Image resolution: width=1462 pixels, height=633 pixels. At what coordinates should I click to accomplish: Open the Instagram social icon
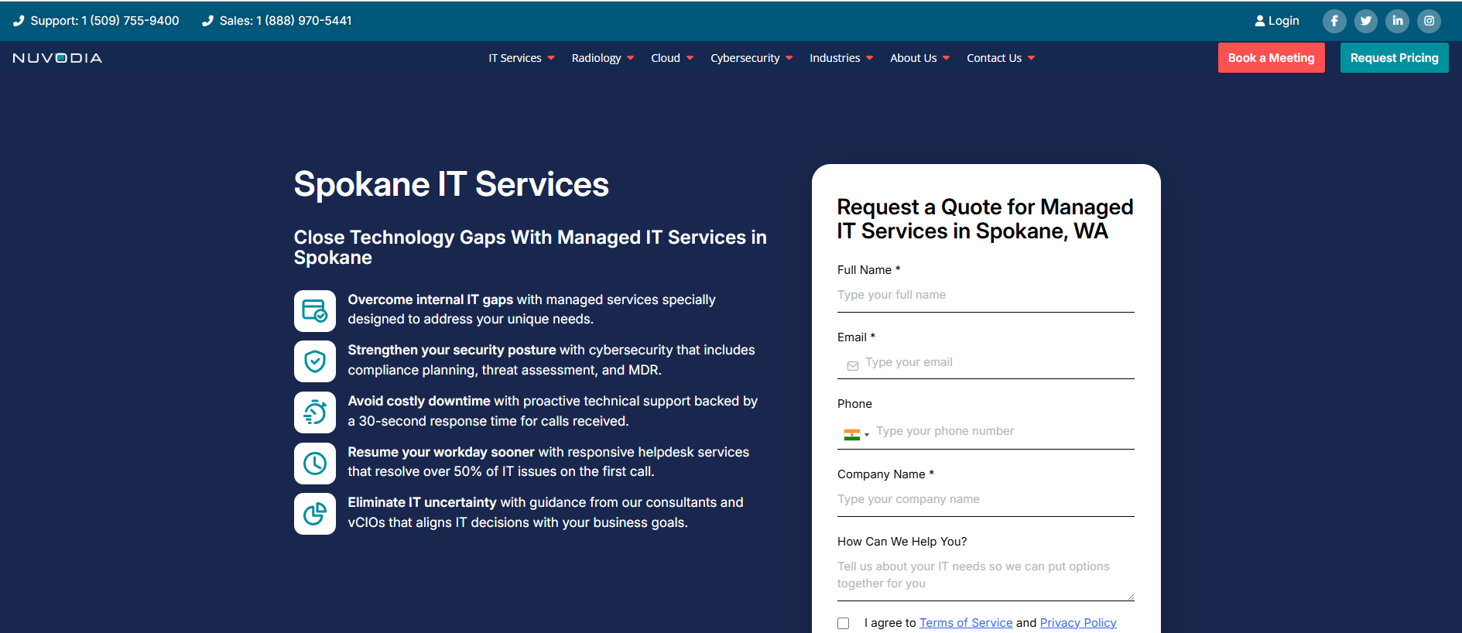[x=1429, y=21]
